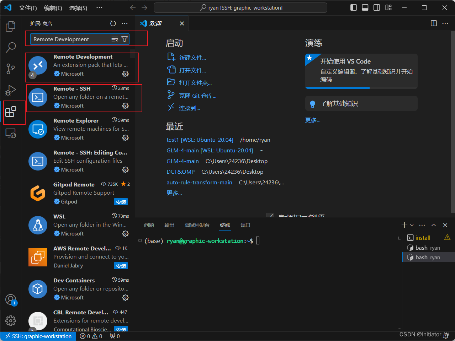Click the command center search box

[240, 7]
